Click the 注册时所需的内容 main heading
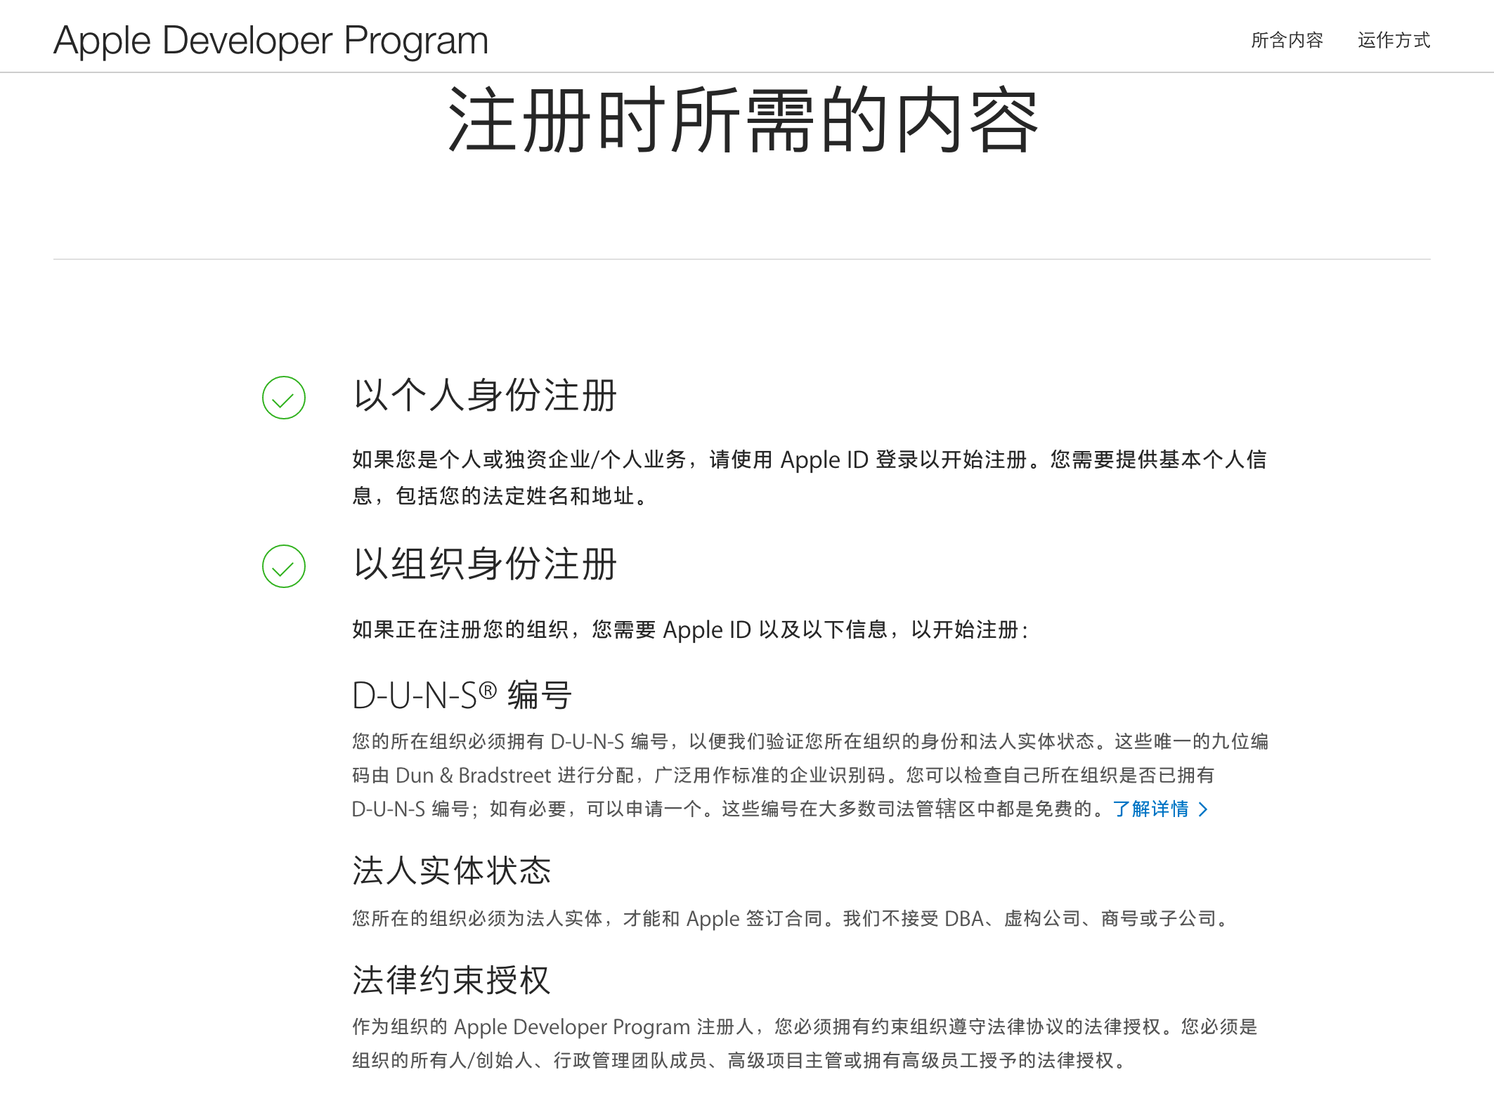Screen dimensions: 1494x1103 743,120
